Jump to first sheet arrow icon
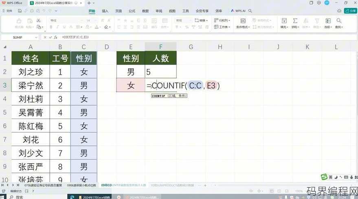The width and height of the screenshot is (358, 199). click(3, 185)
